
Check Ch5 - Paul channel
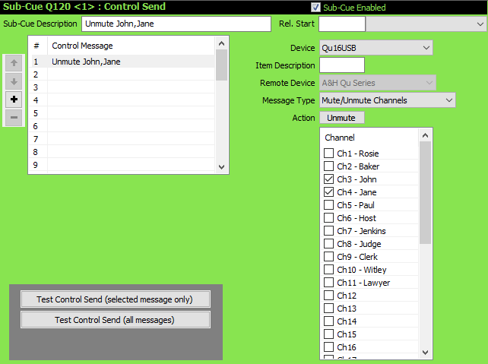point(328,205)
